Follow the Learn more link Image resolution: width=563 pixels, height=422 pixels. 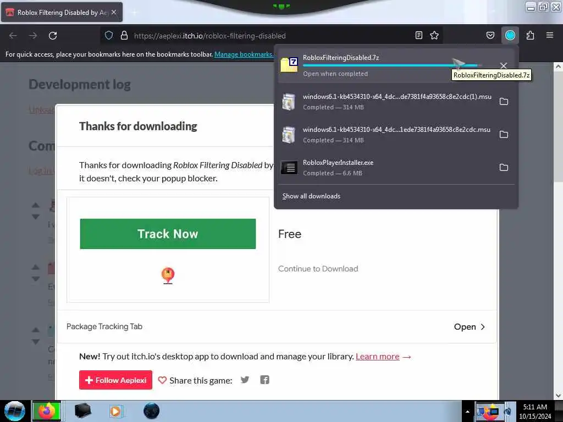point(377,356)
